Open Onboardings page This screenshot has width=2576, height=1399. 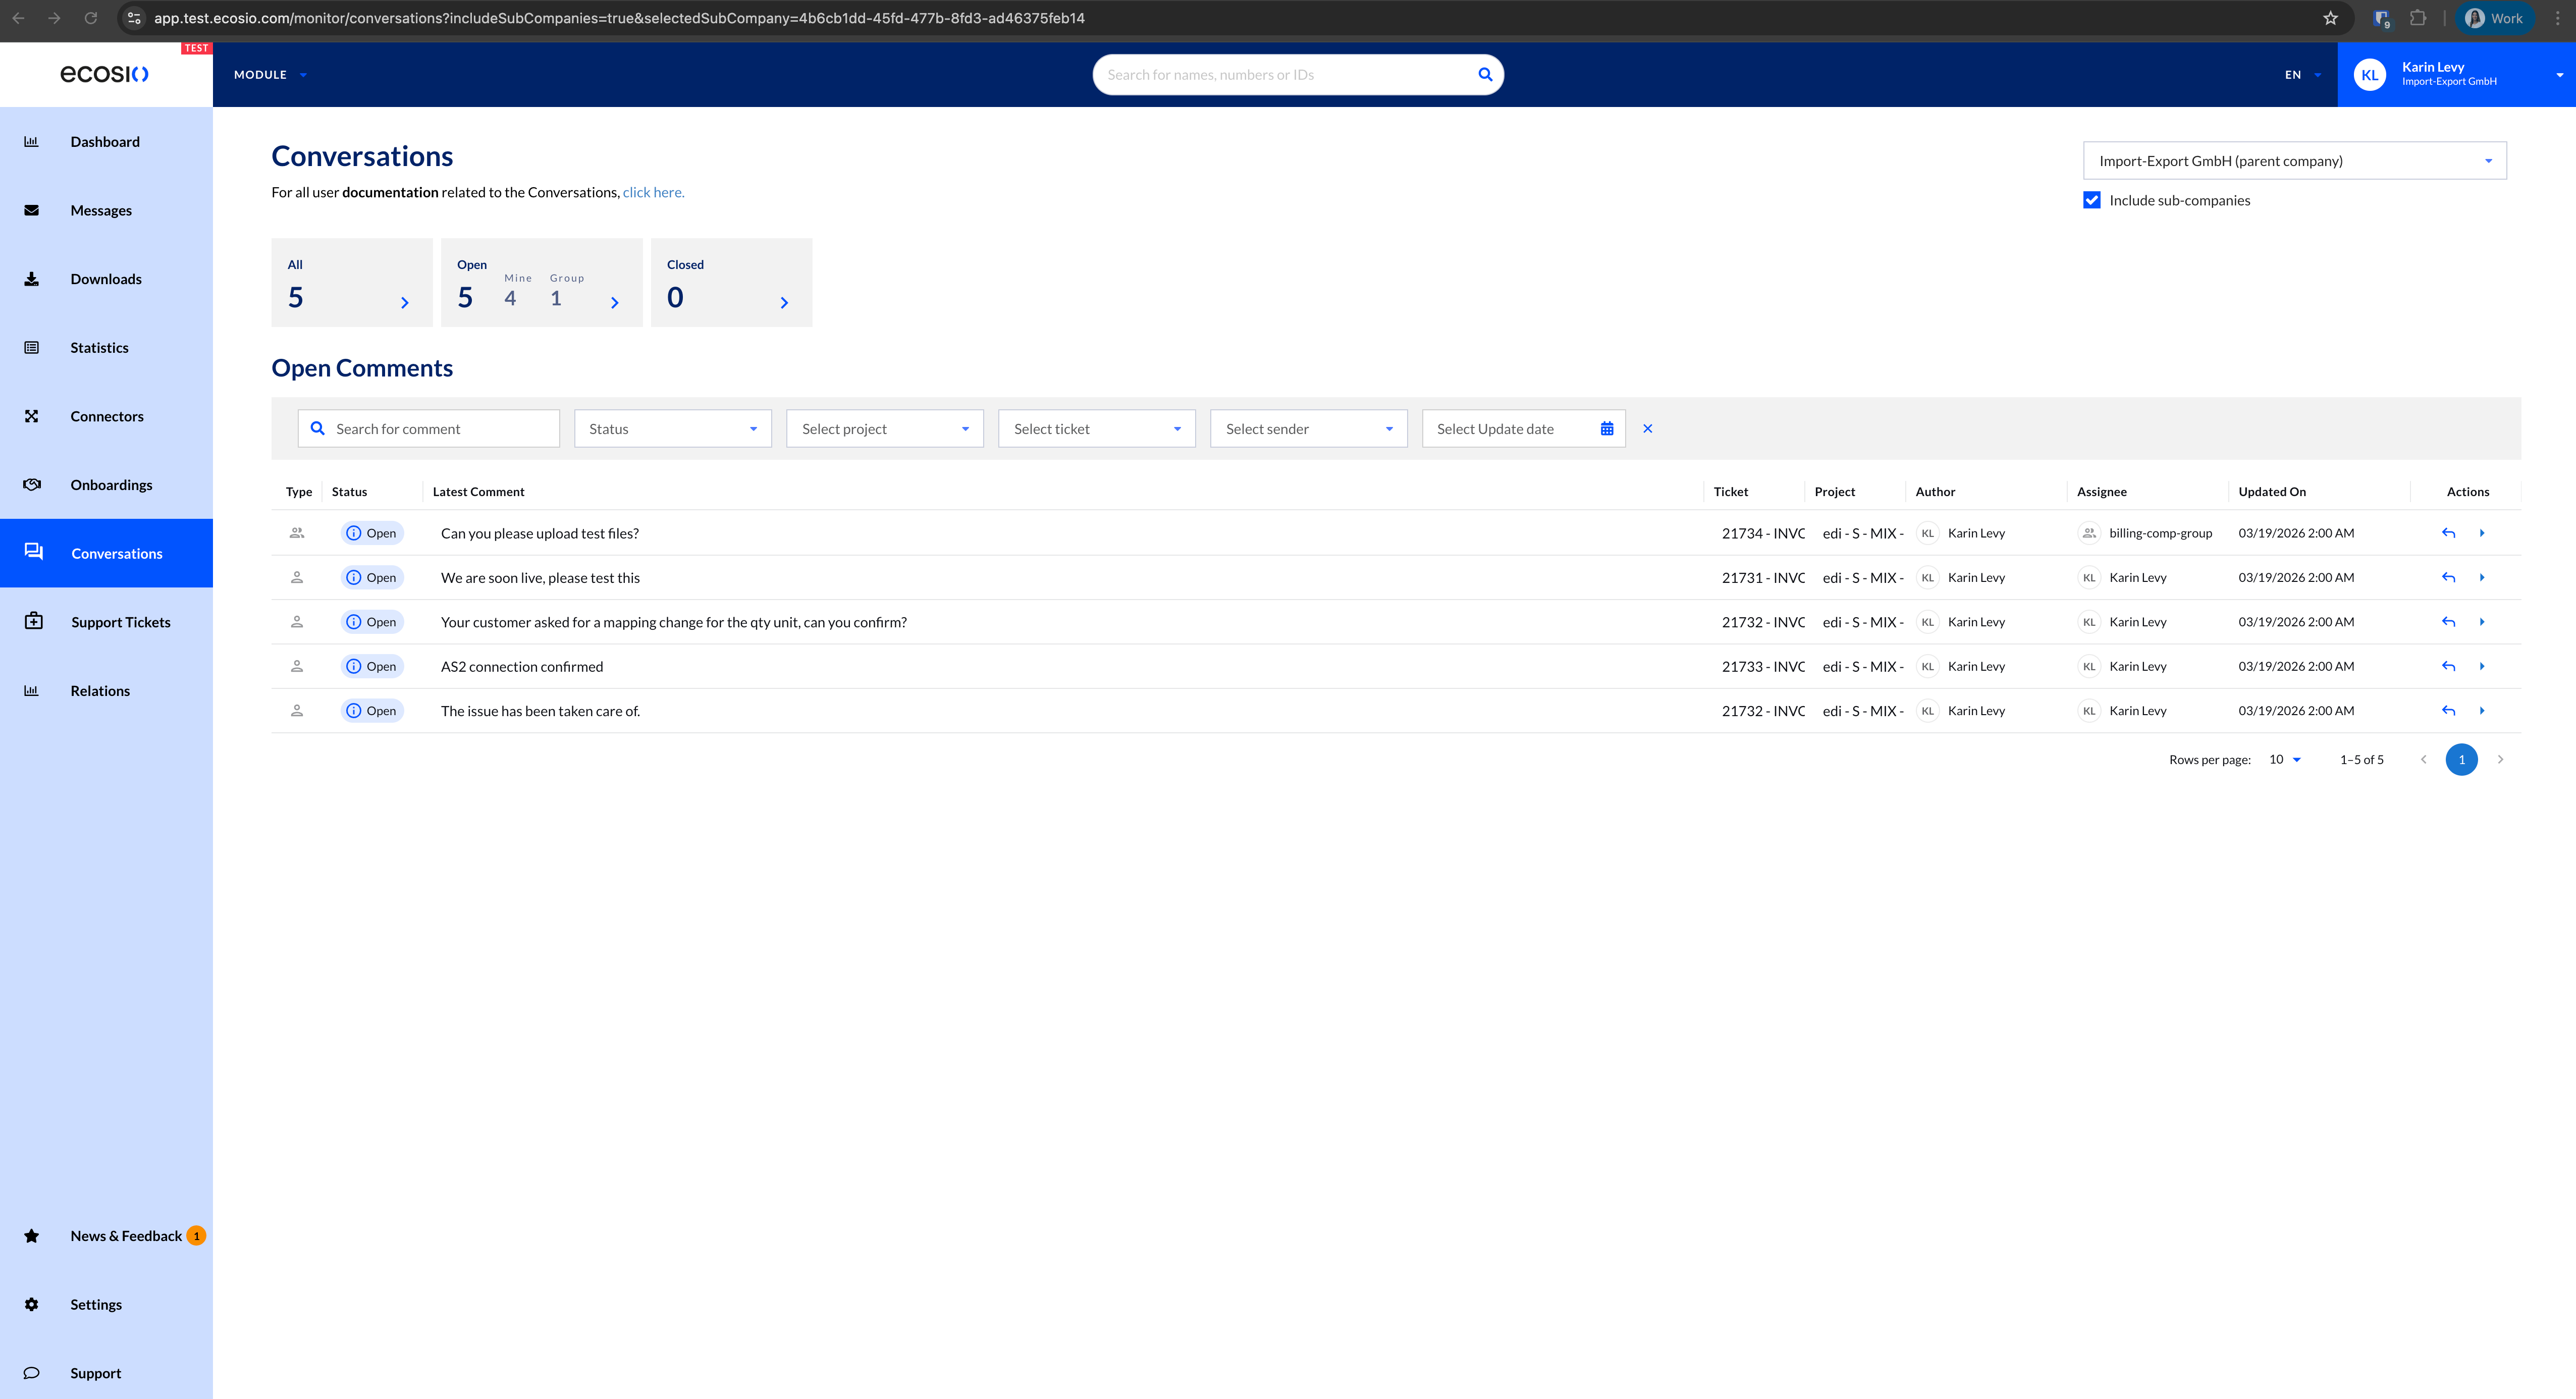tap(106, 485)
